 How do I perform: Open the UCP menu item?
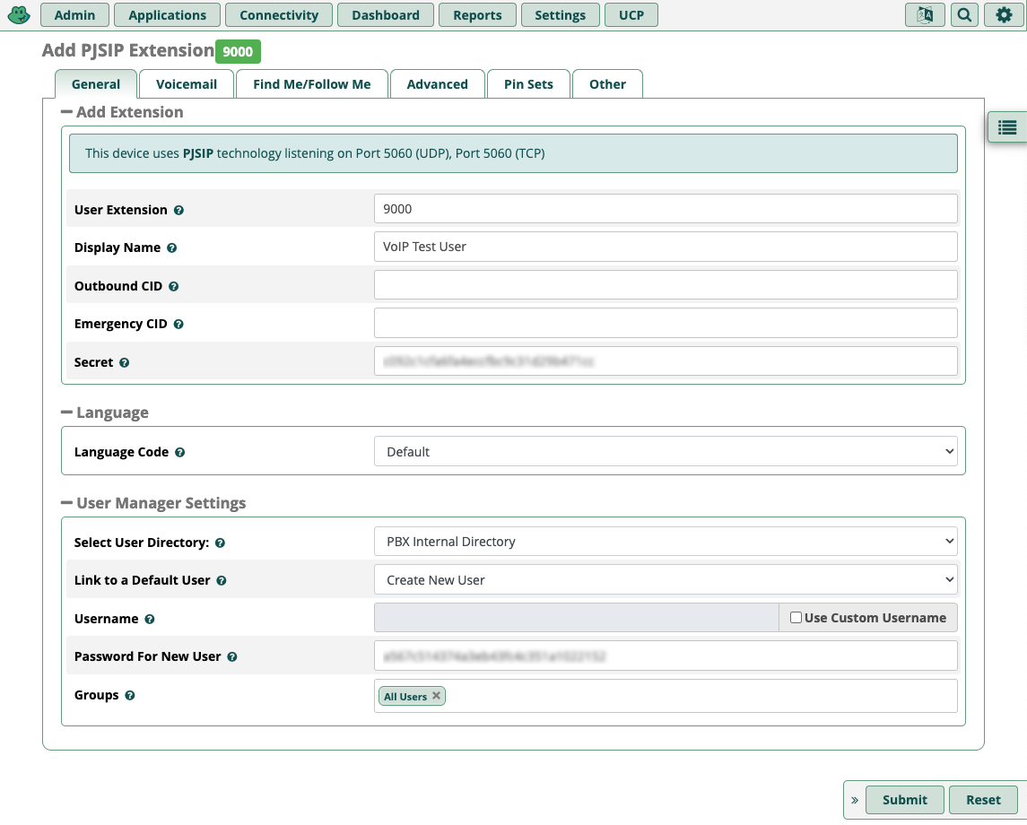point(631,15)
